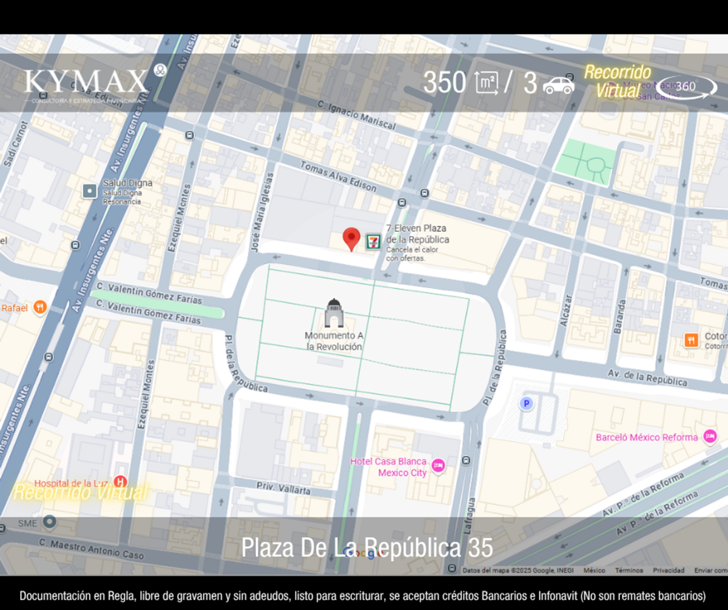Open the 360 virtual tour icon
Viewport: 728px width, 610px height.
pos(686,87)
